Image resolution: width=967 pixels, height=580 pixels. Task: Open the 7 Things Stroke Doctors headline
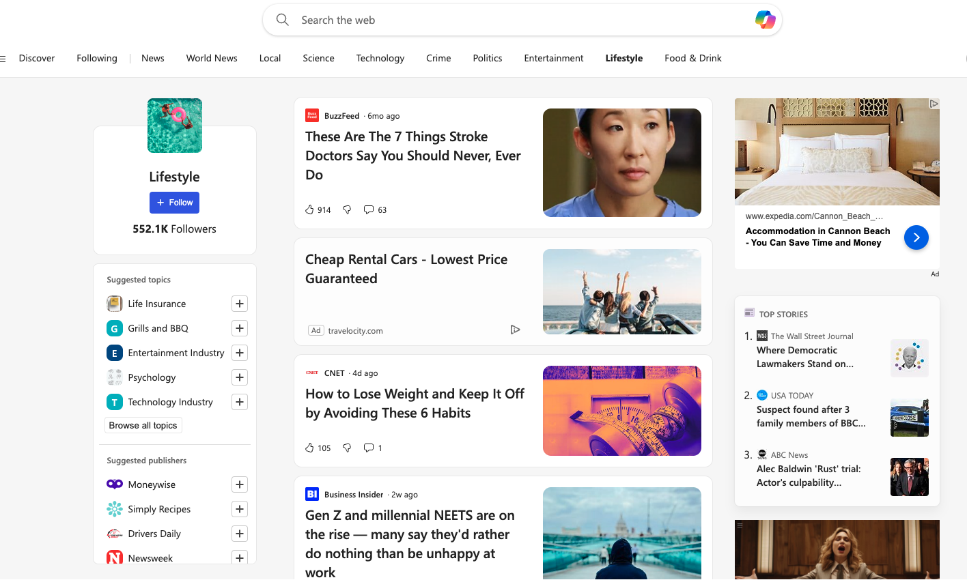[413, 156]
